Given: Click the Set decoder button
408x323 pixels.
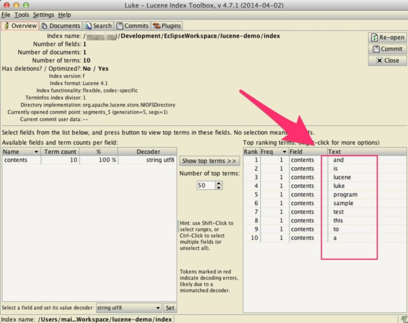Looking at the screenshot, I should click(x=170, y=308).
